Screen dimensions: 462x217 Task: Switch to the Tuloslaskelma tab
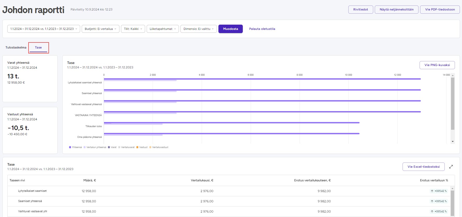pos(16,47)
